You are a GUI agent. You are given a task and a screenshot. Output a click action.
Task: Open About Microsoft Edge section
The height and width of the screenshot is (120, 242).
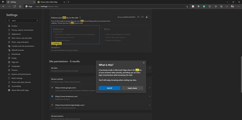(x=20, y=90)
